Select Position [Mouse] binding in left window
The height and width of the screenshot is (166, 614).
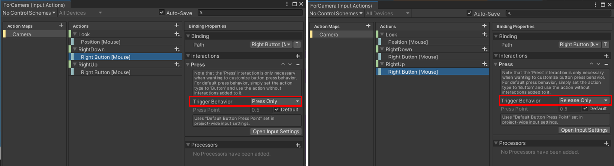[x=126, y=42]
